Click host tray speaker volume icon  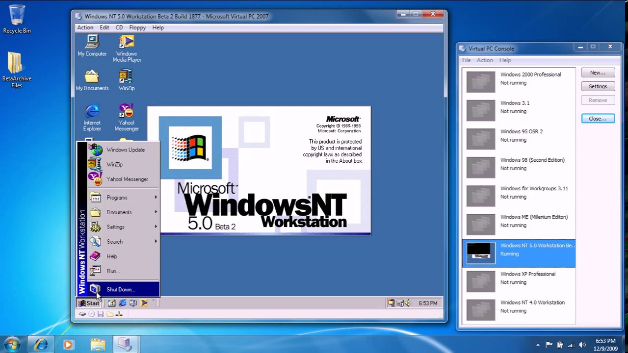(x=582, y=345)
